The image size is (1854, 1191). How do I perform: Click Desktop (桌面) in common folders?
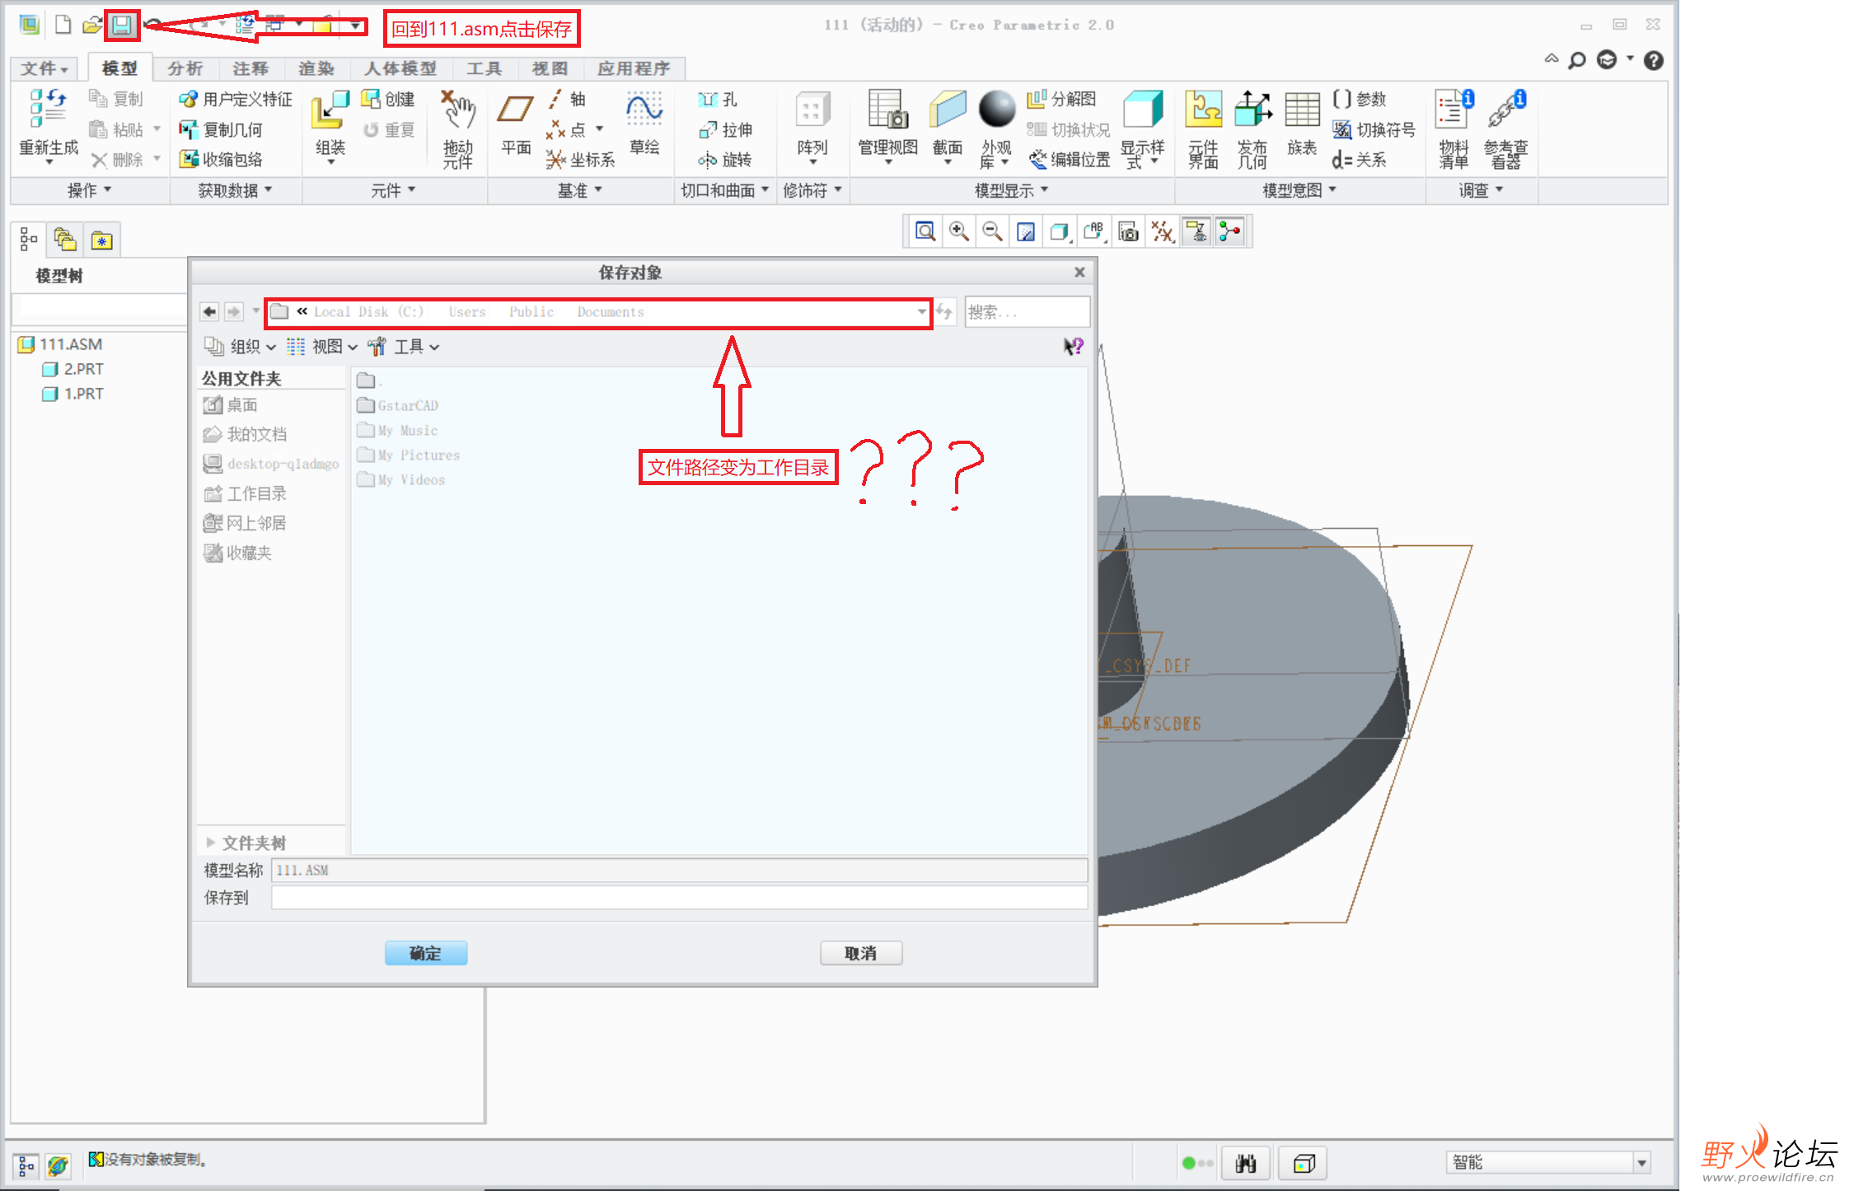231,405
